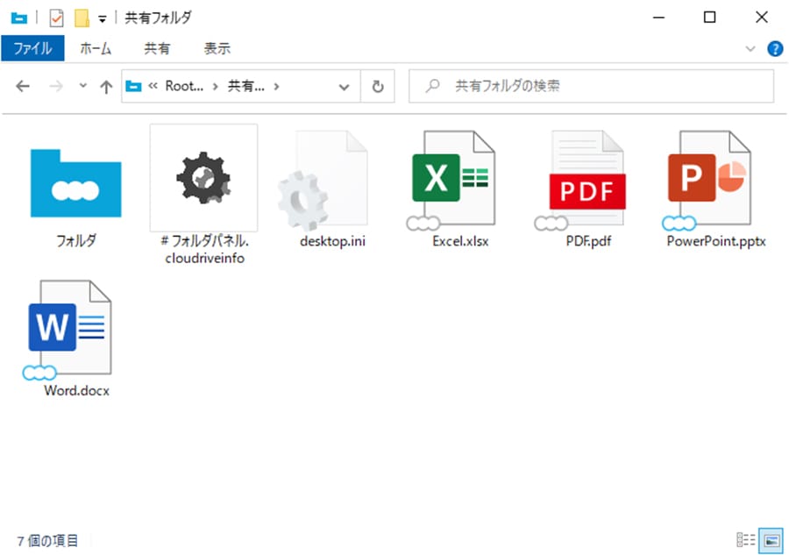Image resolution: width=789 pixels, height=555 pixels.
Task: Open the 表示 ribbon tab
Action: 217,48
